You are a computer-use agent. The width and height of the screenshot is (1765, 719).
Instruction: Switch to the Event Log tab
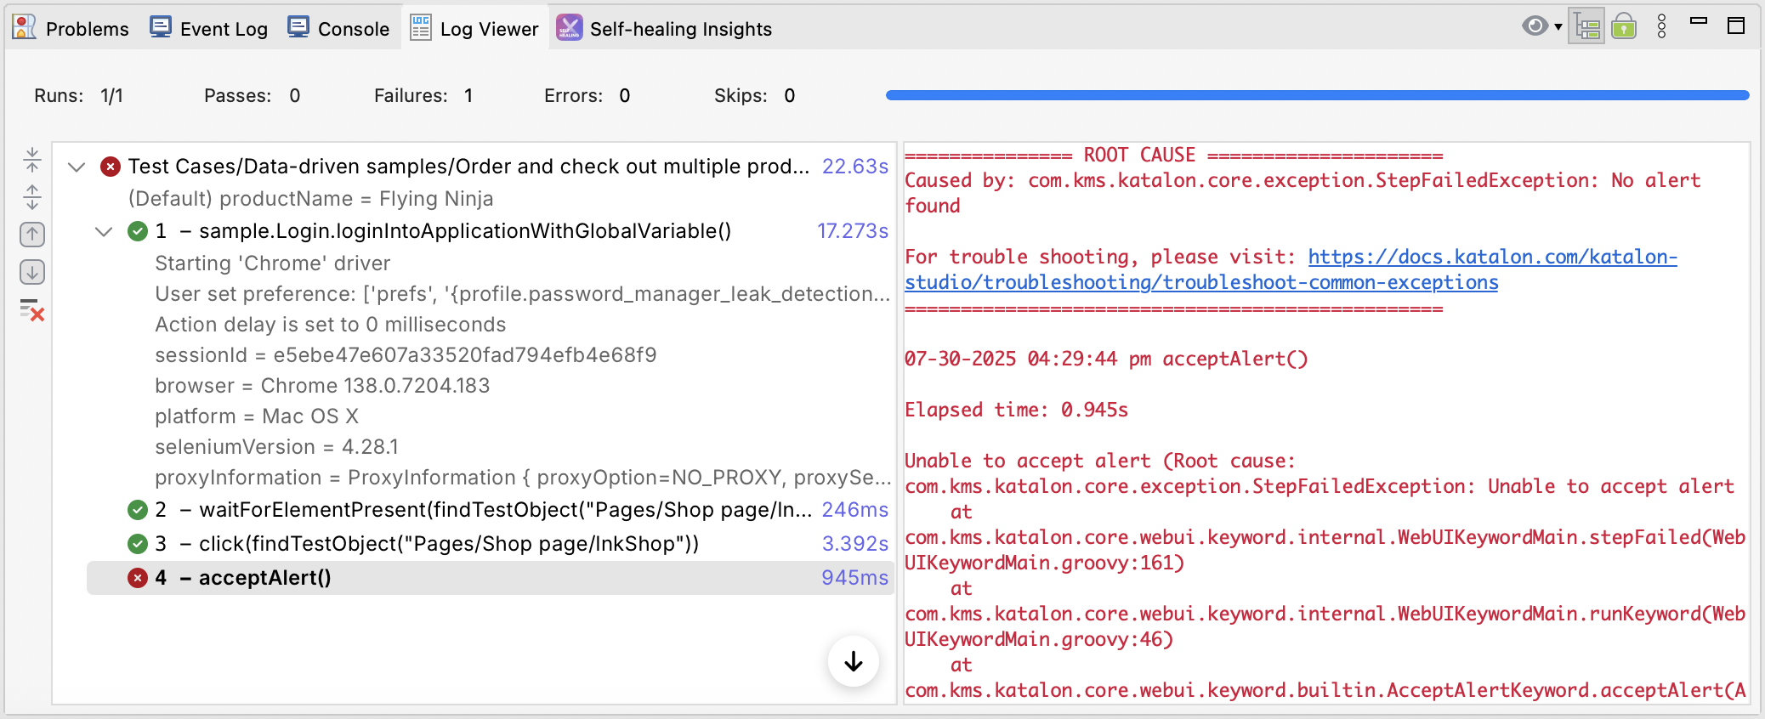pyautogui.click(x=209, y=28)
